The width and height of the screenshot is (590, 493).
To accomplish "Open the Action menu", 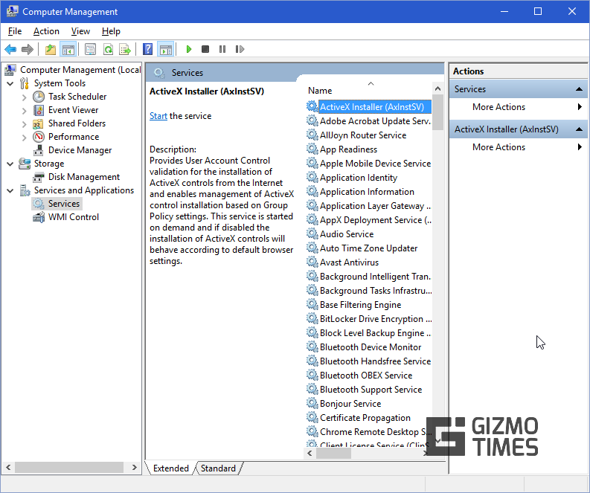I will tap(46, 31).
